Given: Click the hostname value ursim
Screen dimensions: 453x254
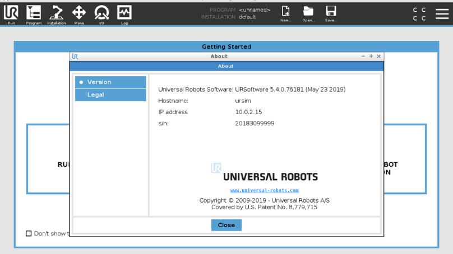Looking at the screenshot, I should [x=243, y=101].
